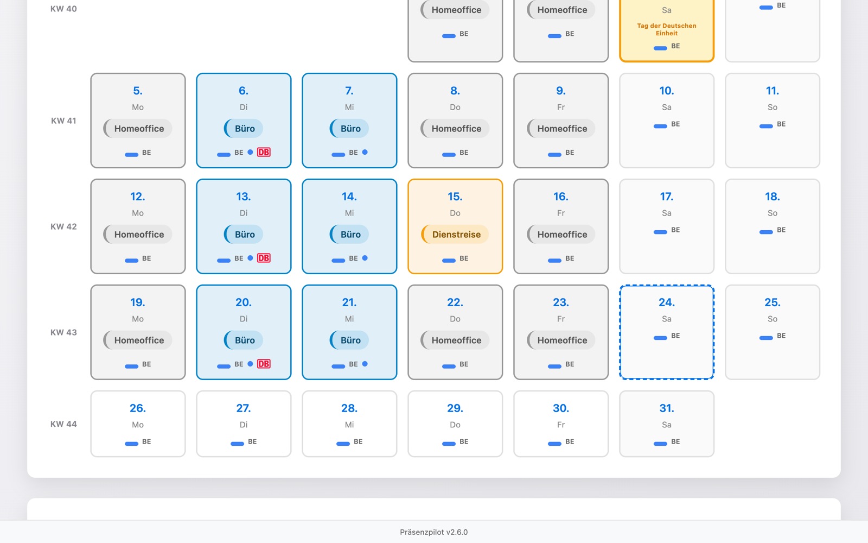Open the Saturday 31 day card
The height and width of the screenshot is (543, 868).
click(x=667, y=424)
